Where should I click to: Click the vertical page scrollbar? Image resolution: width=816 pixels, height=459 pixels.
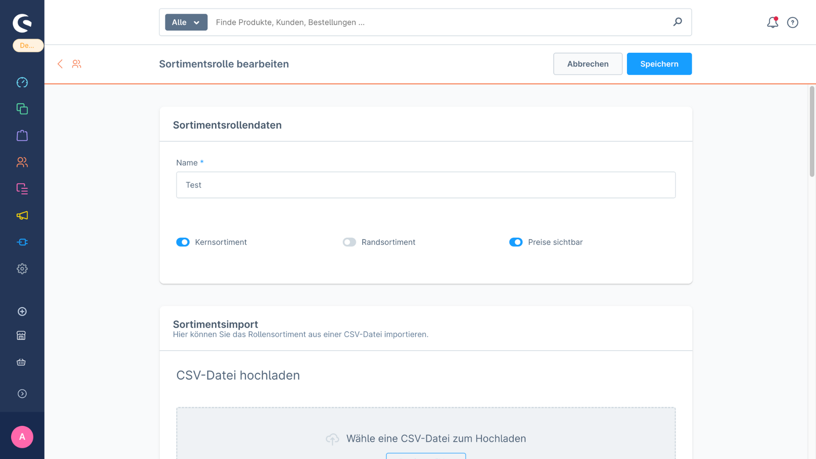click(x=812, y=132)
